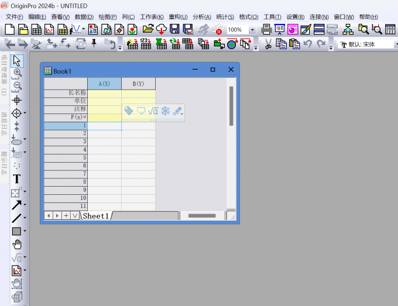Click the comment bubble icon in mini toolbar

coord(141,111)
